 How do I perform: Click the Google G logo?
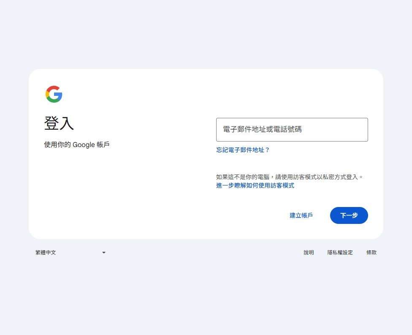[54, 94]
